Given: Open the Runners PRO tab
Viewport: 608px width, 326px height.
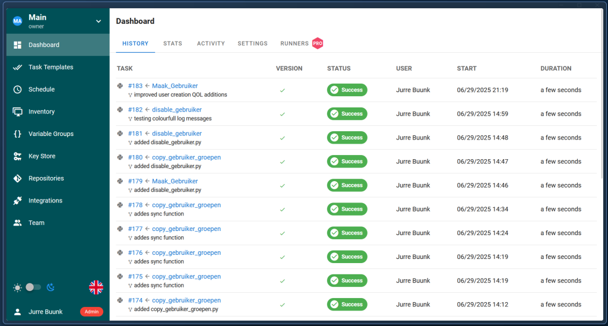Looking at the screenshot, I should click(301, 43).
